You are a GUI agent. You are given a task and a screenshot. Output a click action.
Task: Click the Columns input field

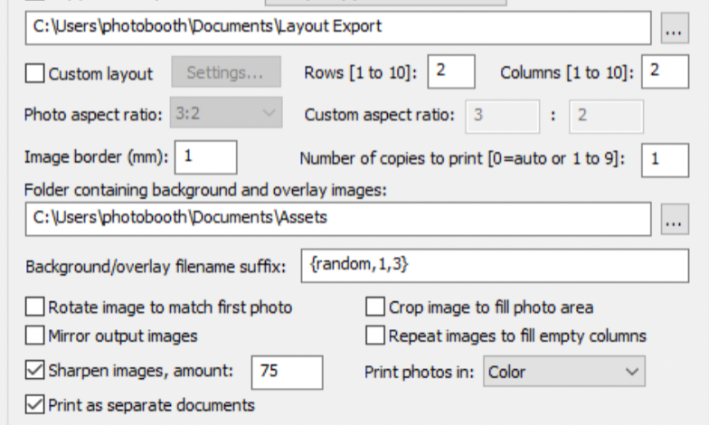(664, 71)
